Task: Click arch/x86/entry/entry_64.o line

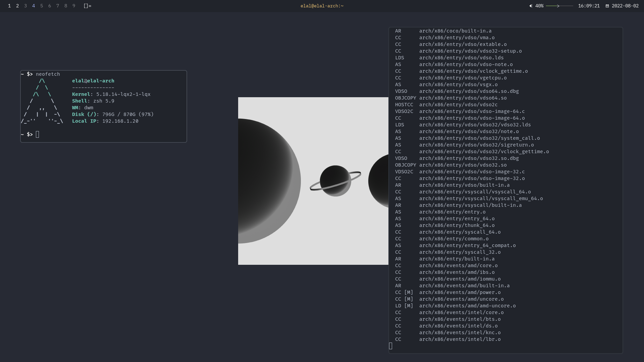Action: coord(445,219)
